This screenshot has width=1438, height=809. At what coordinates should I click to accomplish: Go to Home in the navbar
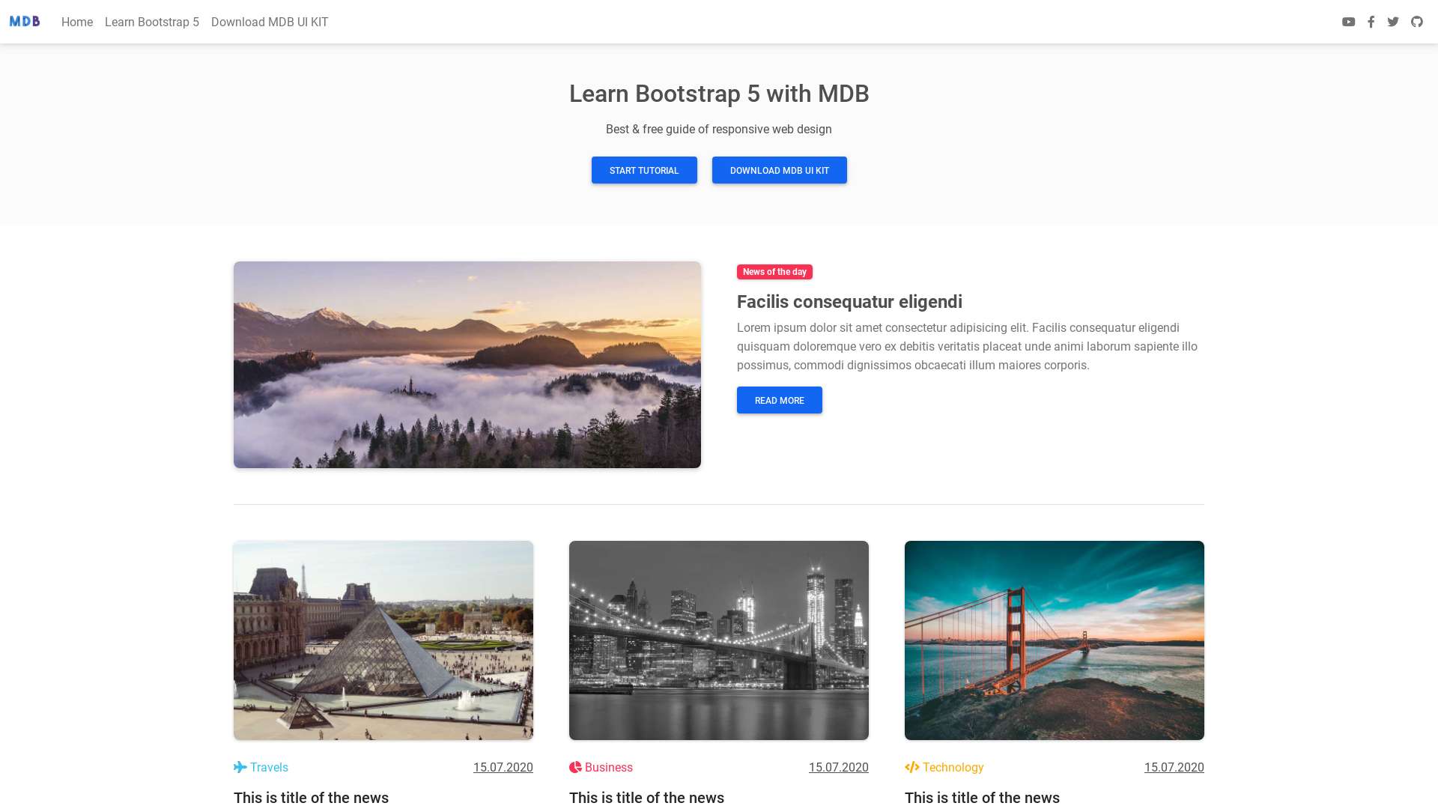tap(77, 22)
